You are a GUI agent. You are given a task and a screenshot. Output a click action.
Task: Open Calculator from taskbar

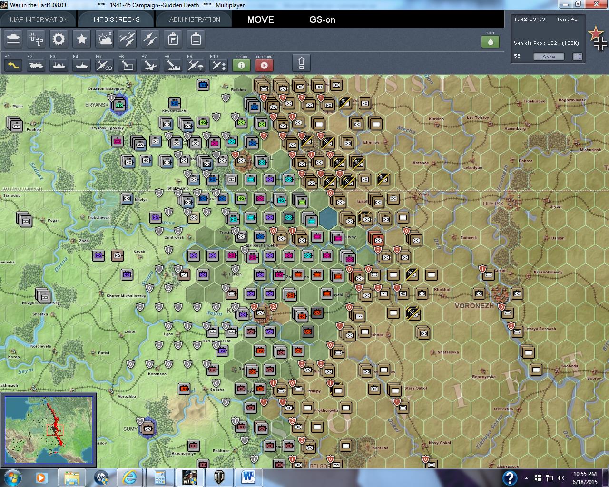click(159, 477)
